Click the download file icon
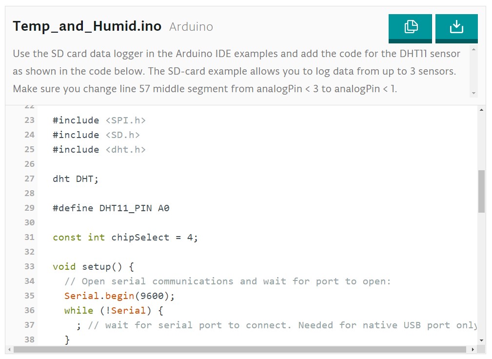The image size is (492, 359). (x=456, y=28)
